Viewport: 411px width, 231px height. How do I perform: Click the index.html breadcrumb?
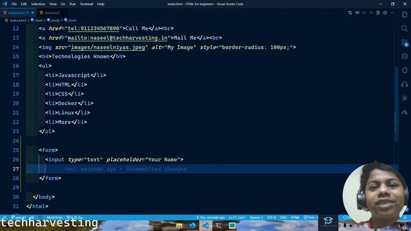17,20
